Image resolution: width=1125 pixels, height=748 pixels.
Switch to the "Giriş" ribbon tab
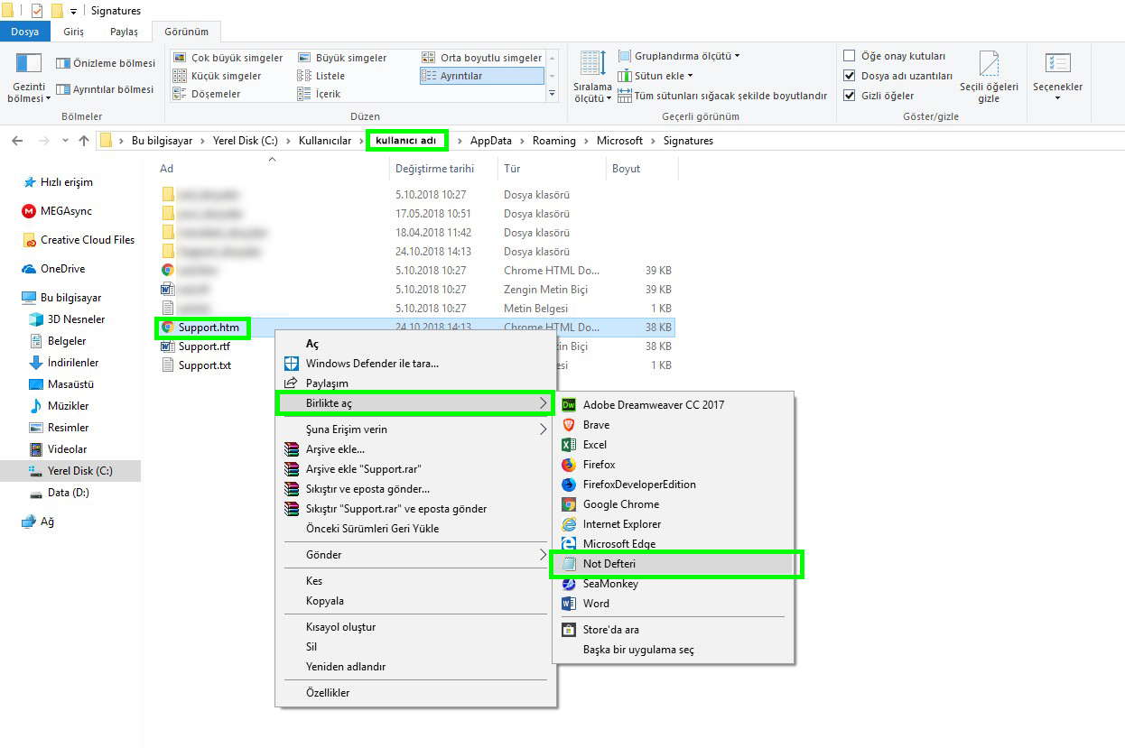click(74, 30)
